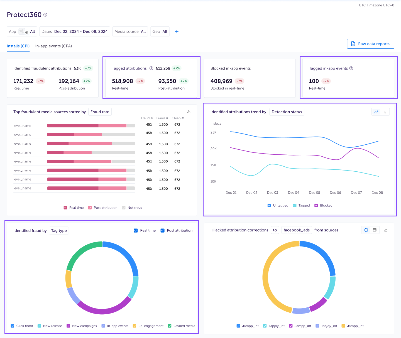Open Raw data reports

point(370,44)
